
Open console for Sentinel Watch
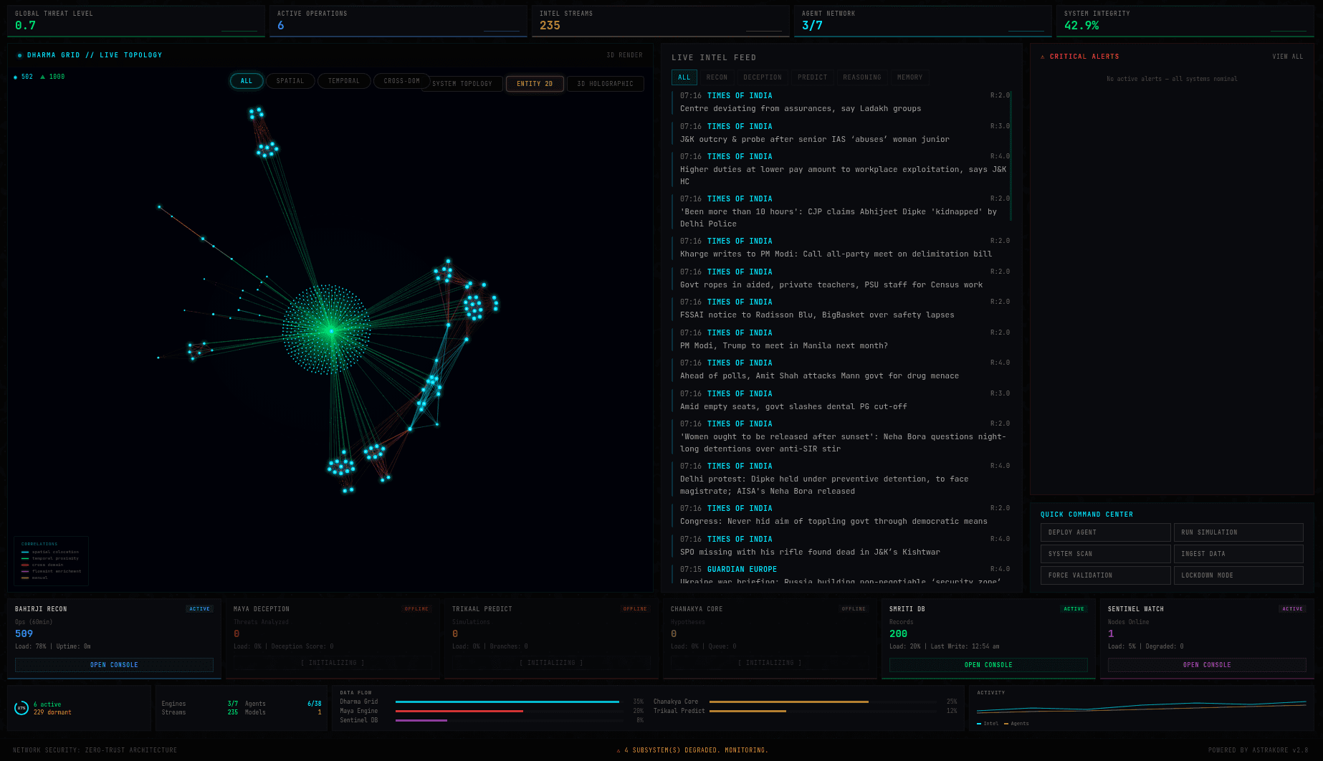[x=1207, y=665]
